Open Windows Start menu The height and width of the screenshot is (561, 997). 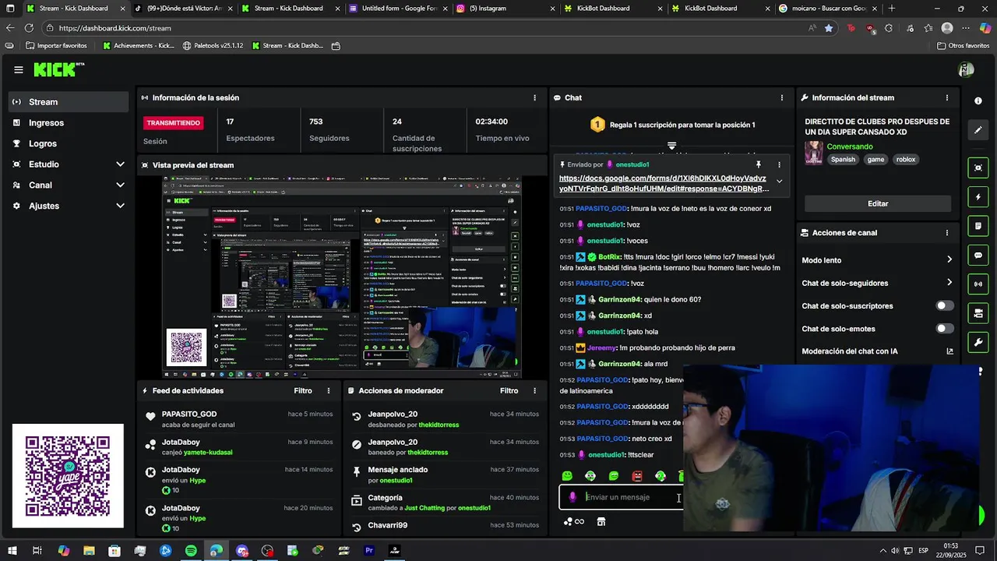coord(12,551)
